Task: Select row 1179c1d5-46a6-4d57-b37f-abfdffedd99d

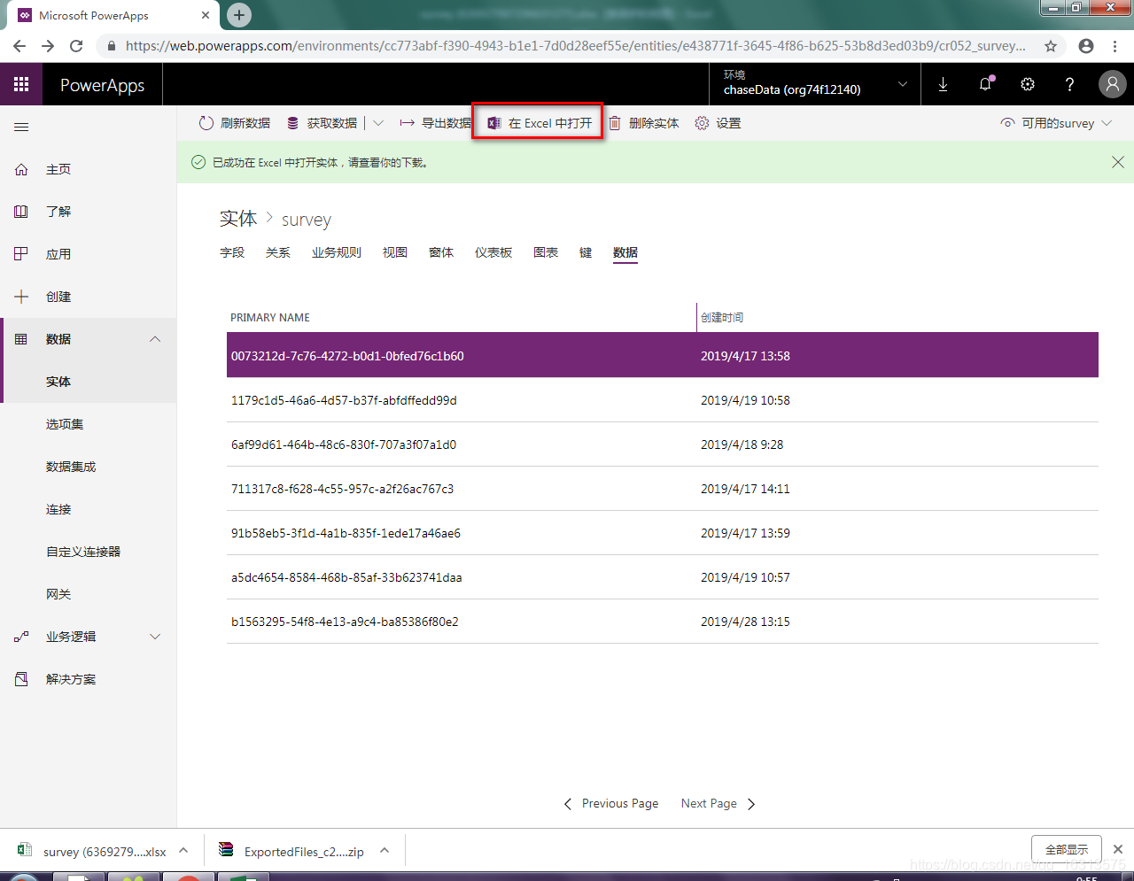Action: (x=663, y=400)
